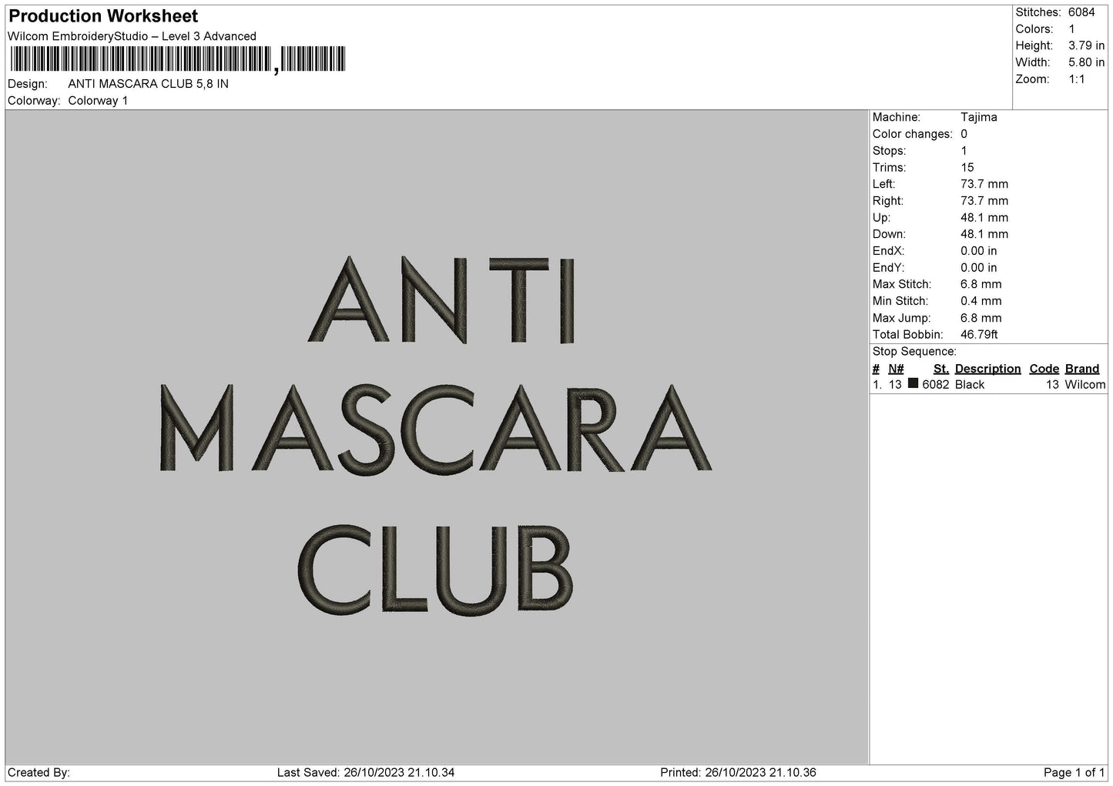This screenshot has height=786, width=1113.
Task: Click the Color changes value 0
Action: [x=964, y=134]
